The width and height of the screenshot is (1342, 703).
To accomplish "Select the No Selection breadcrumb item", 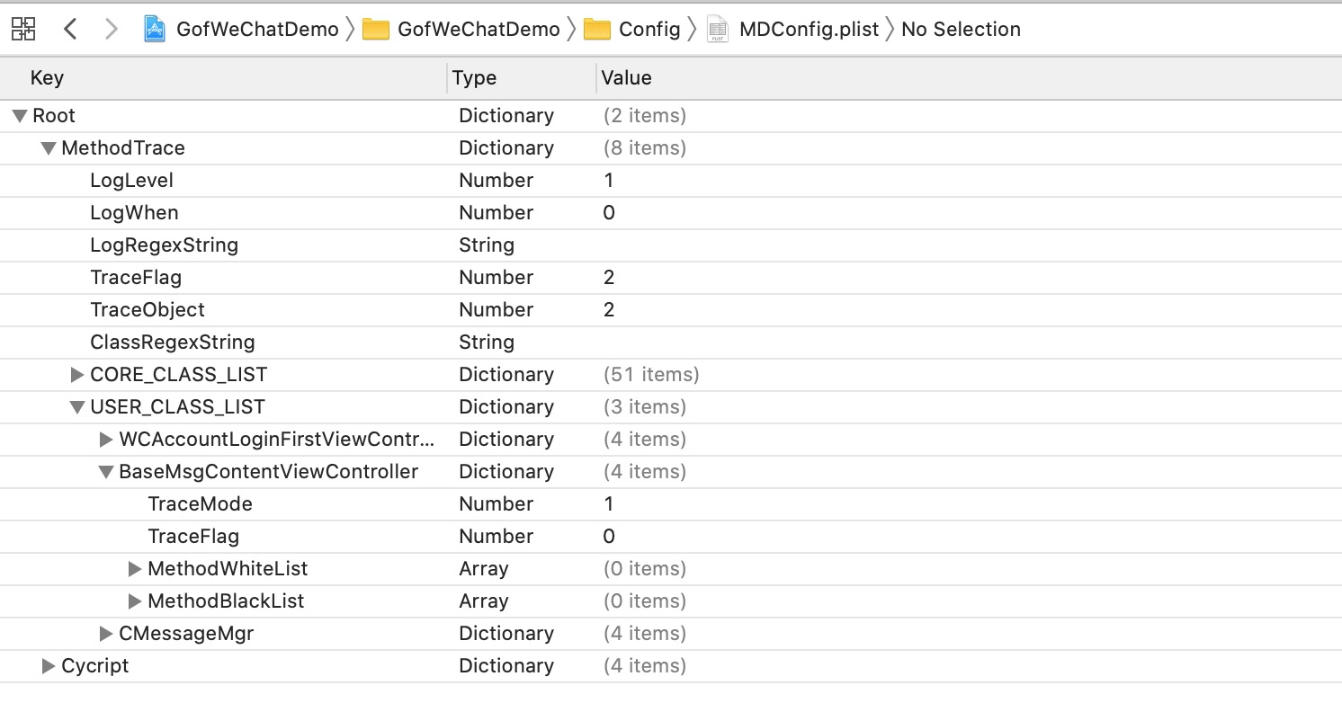I will pos(961,29).
